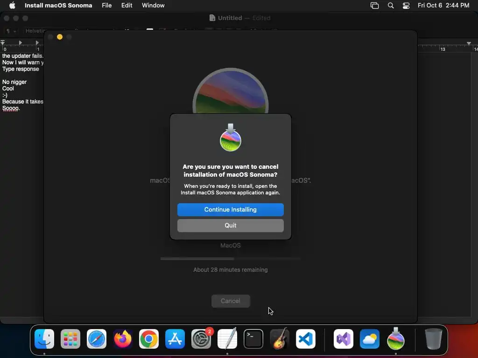This screenshot has height=358, width=478.
Task: Open the Window menu
Action: 153,5
